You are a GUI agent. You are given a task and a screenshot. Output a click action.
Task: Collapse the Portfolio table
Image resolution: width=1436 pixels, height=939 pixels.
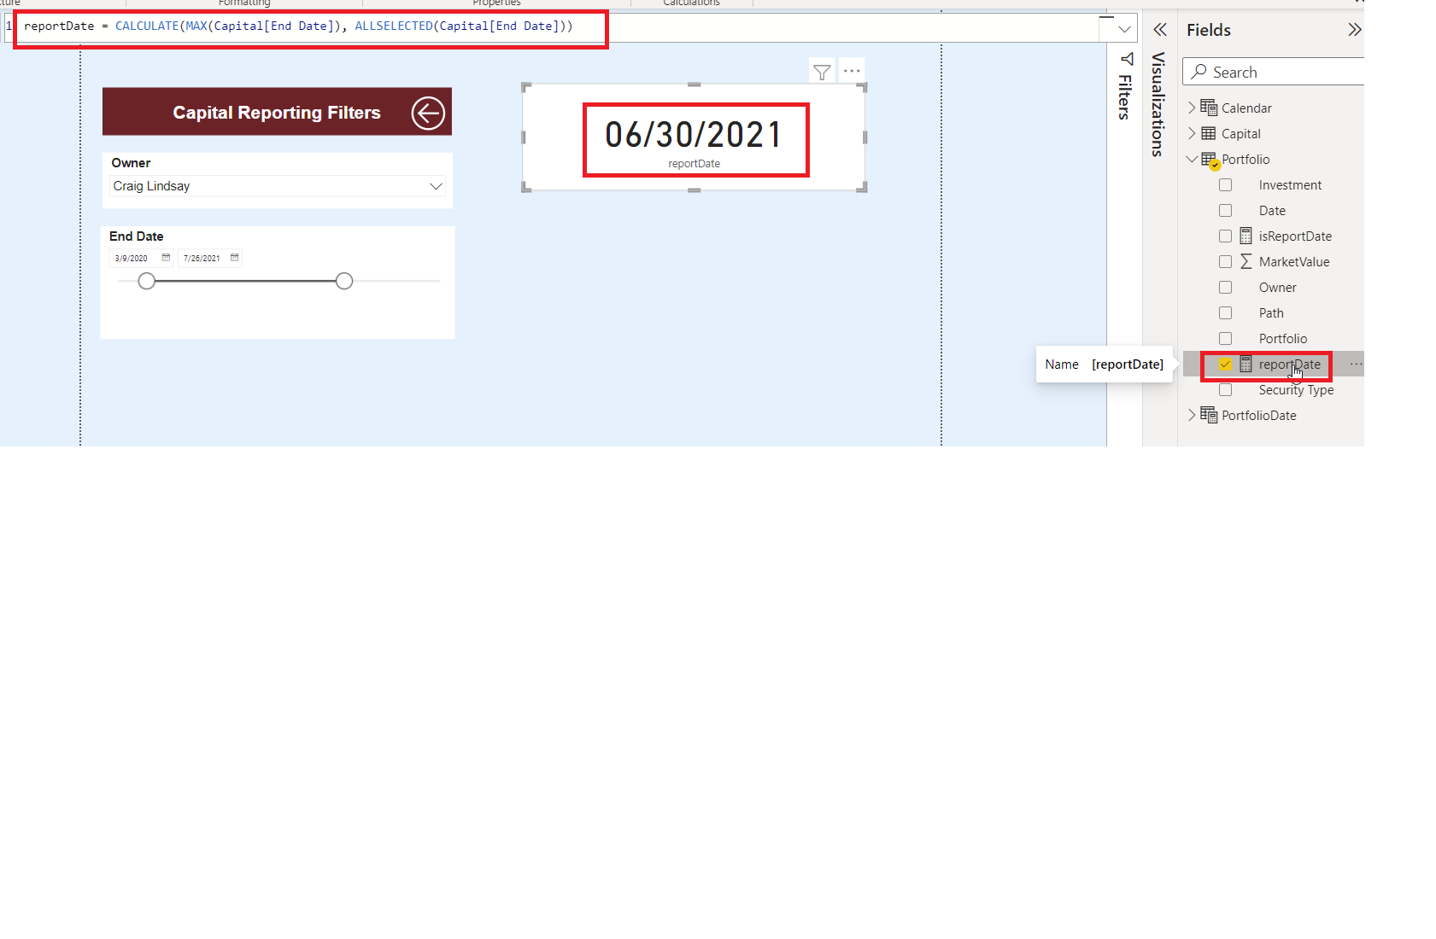coord(1192,159)
